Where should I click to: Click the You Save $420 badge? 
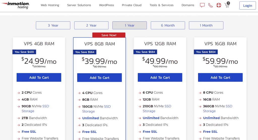coord(24,52)
